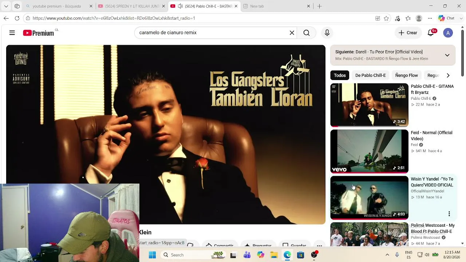466x262 pixels.
Task: Open the Feid Normal video thumbnail
Action: 369,151
